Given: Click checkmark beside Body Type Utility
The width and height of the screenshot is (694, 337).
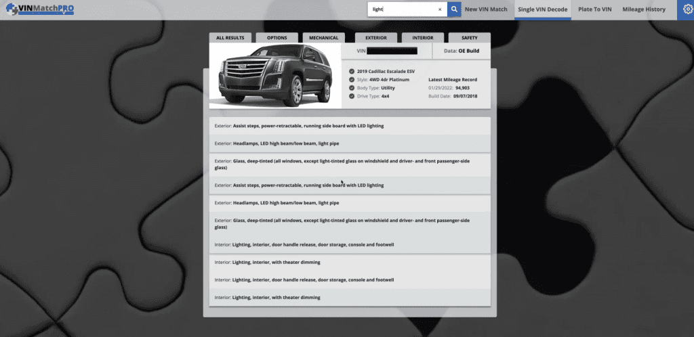Looking at the screenshot, I should 352,88.
